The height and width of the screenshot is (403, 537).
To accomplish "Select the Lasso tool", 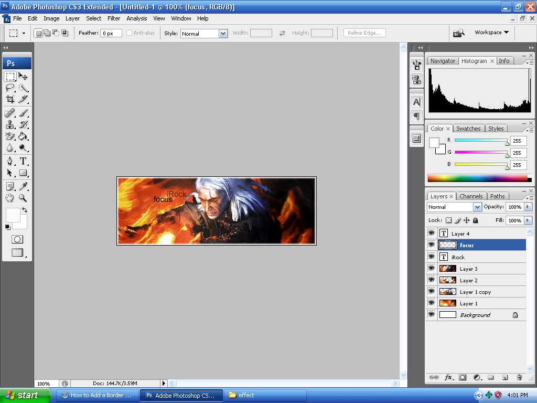I will [10, 88].
